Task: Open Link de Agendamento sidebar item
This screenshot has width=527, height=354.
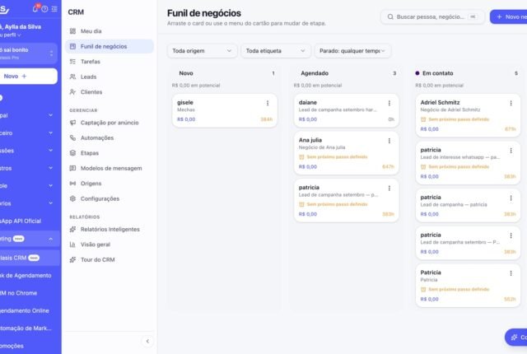Action: coord(30,276)
